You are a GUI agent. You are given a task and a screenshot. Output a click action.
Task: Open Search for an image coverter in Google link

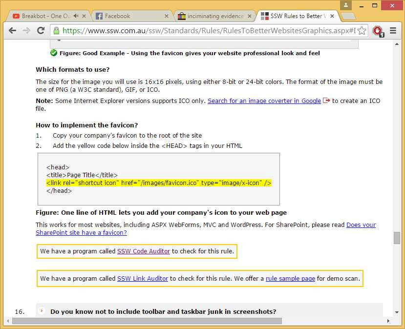(264, 101)
